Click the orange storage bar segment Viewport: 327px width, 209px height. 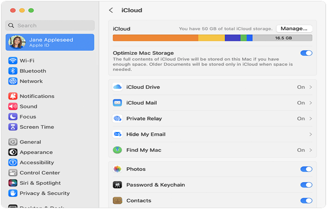click(x=155, y=38)
